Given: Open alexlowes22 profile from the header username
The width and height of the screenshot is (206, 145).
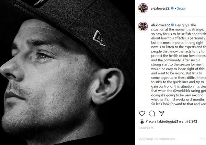Looking at the screenshot, I should coord(162,8).
